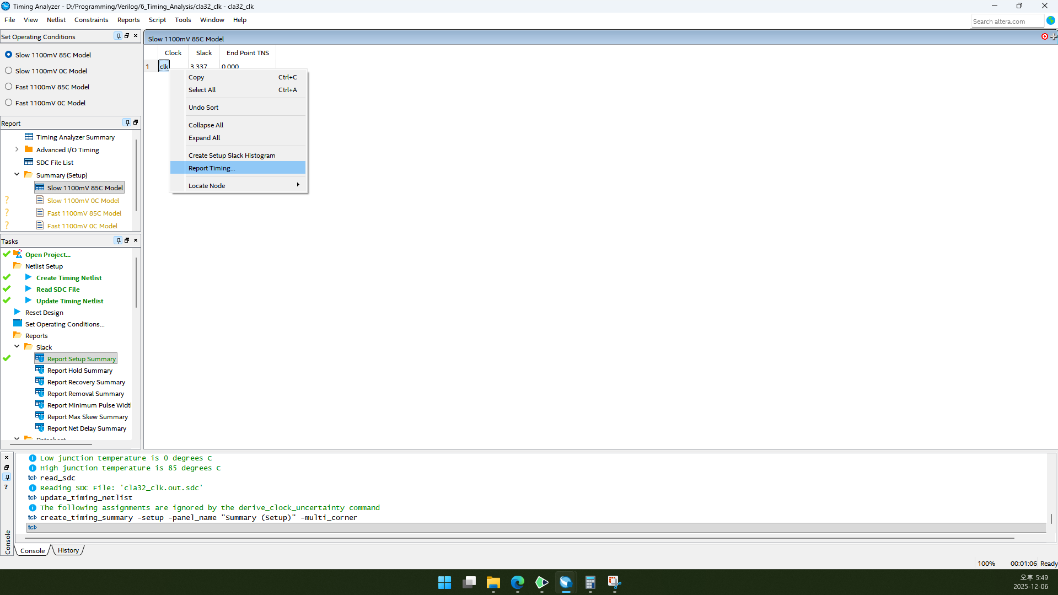Pin the Set Operating Conditions panel
Screen dimensions: 1058x595
(x=118, y=36)
